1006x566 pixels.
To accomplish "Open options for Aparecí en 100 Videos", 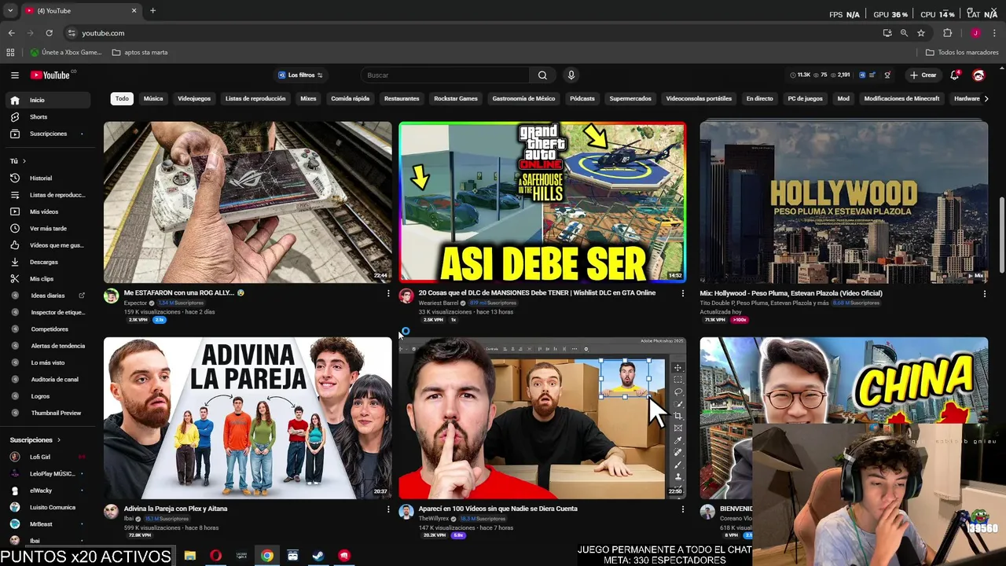I will point(682,509).
